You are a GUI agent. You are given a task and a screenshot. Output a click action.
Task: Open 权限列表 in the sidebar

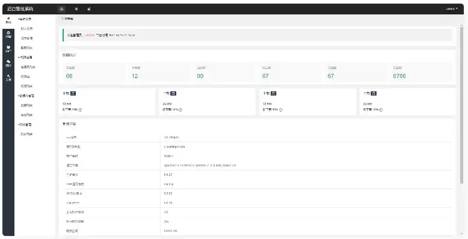(x=26, y=86)
